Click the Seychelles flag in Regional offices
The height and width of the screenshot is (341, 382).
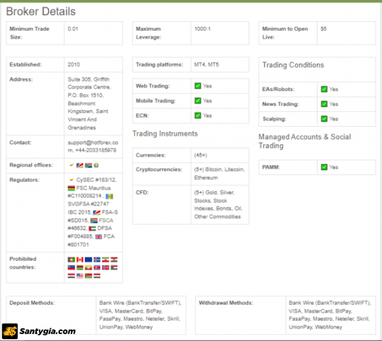[x=80, y=165]
